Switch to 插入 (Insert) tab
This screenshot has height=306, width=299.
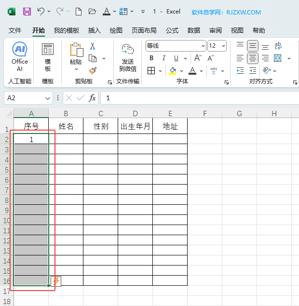[x=95, y=30]
